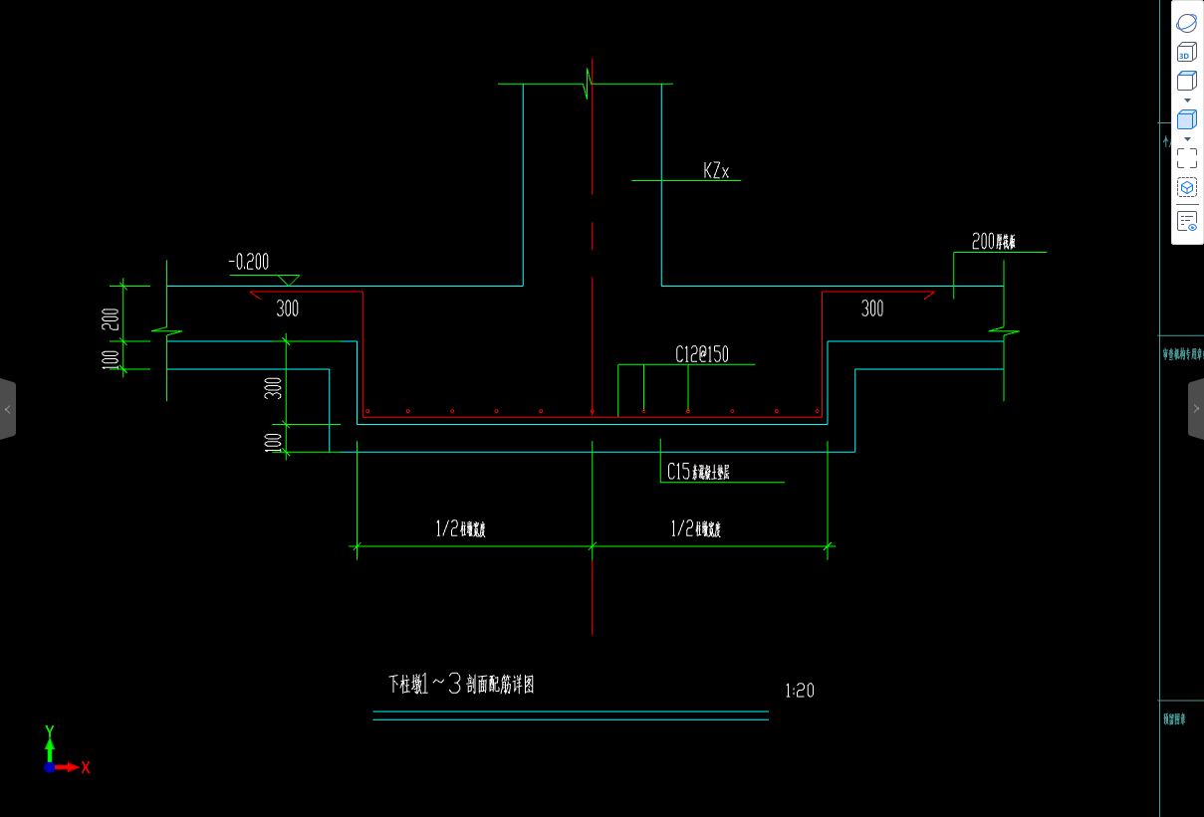Click the dashed-frame fit extents icon

(x=1187, y=158)
